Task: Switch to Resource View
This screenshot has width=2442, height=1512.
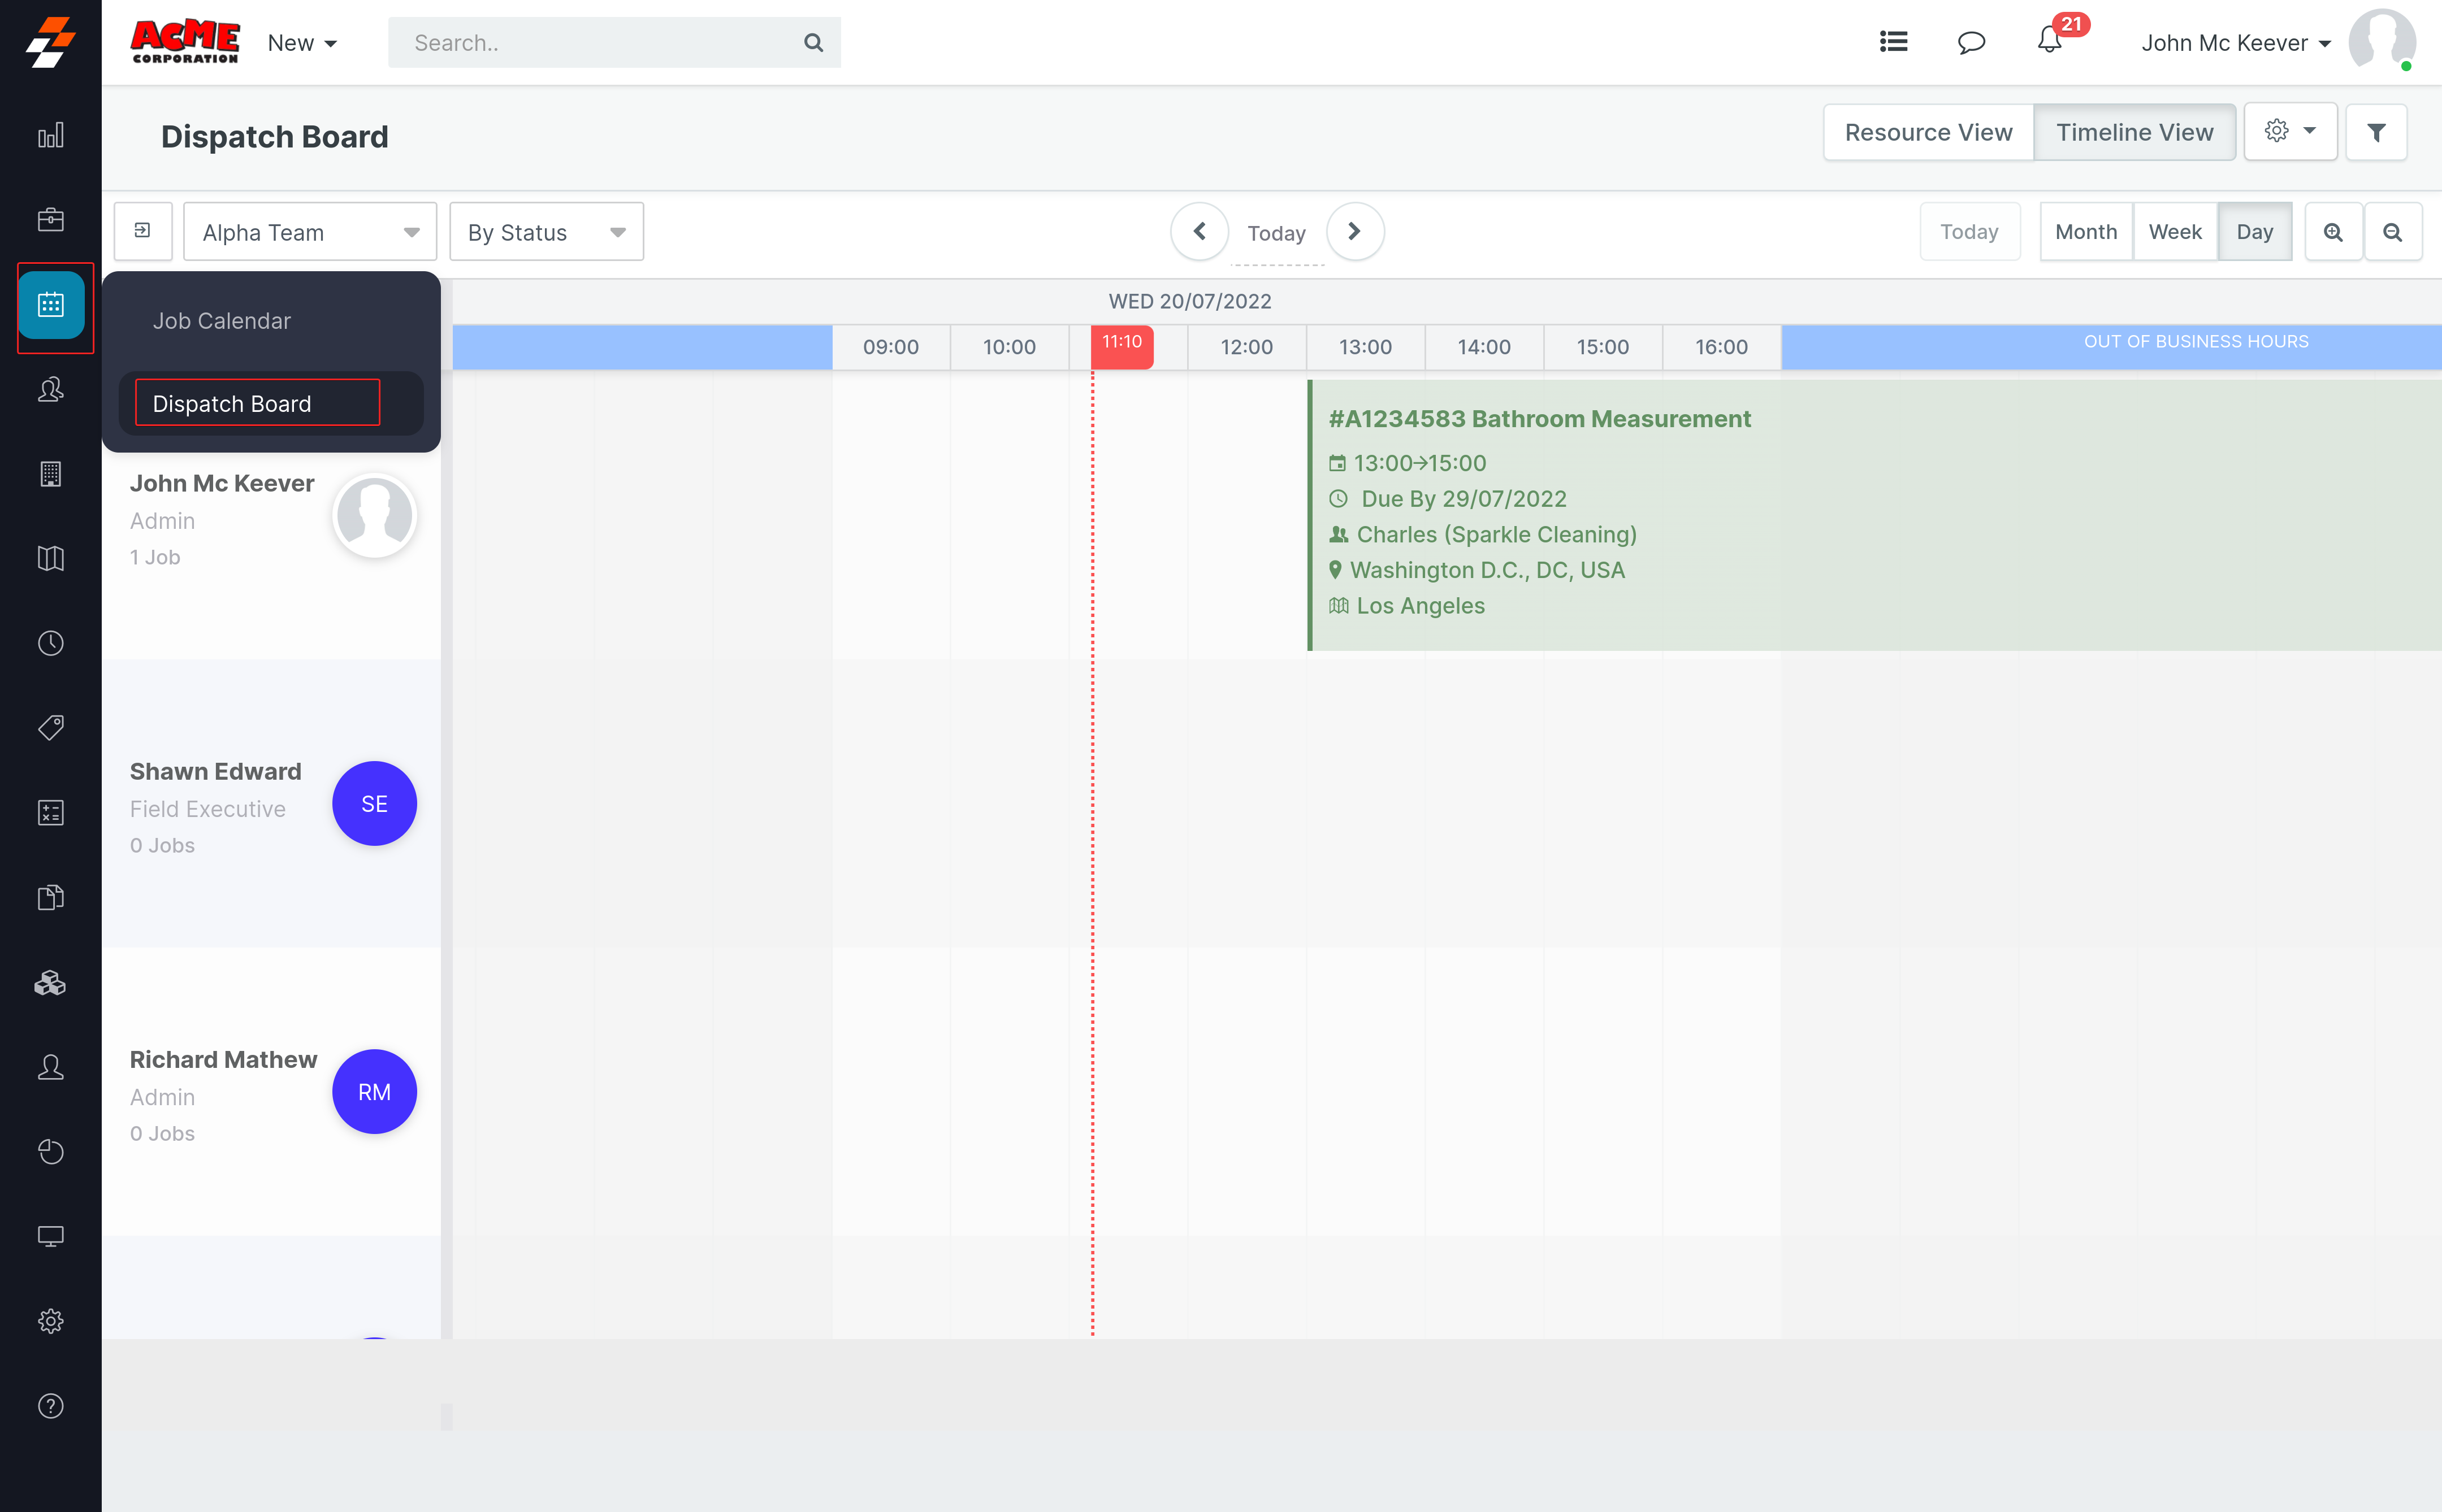Action: pyautogui.click(x=1928, y=132)
